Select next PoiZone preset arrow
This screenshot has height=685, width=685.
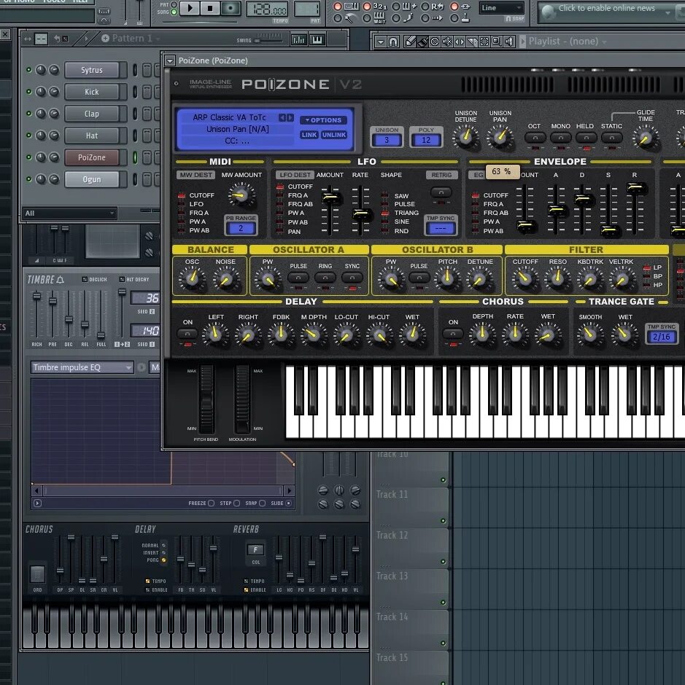tap(290, 117)
